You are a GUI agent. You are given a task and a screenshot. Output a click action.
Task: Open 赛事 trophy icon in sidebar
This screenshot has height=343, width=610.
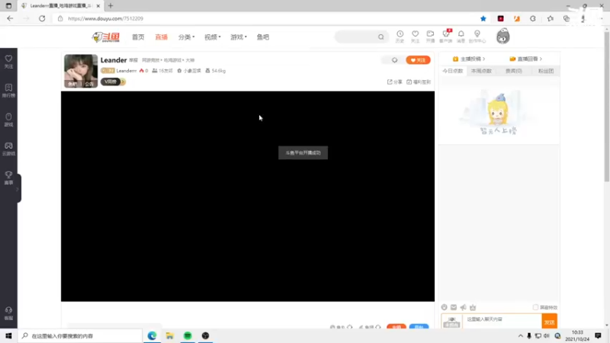point(8,178)
